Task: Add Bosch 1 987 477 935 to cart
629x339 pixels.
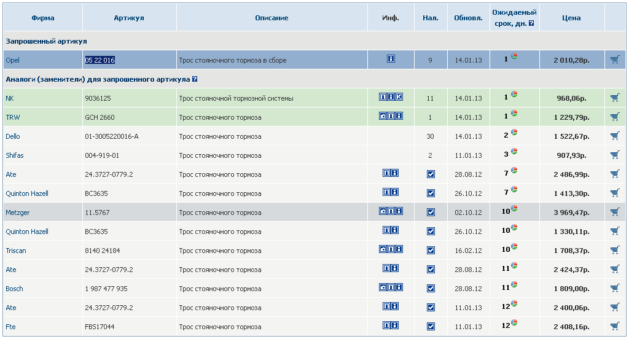Action: tap(615, 289)
